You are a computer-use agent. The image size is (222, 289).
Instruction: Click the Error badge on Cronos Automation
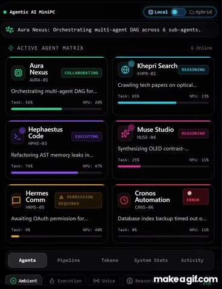pyautogui.click(x=195, y=197)
